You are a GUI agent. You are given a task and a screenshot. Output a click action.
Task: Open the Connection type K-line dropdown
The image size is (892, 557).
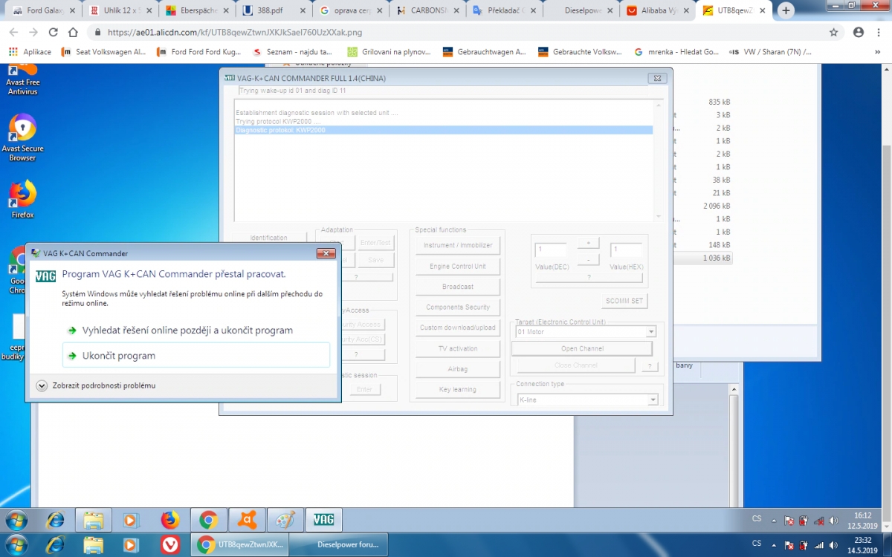coord(653,400)
